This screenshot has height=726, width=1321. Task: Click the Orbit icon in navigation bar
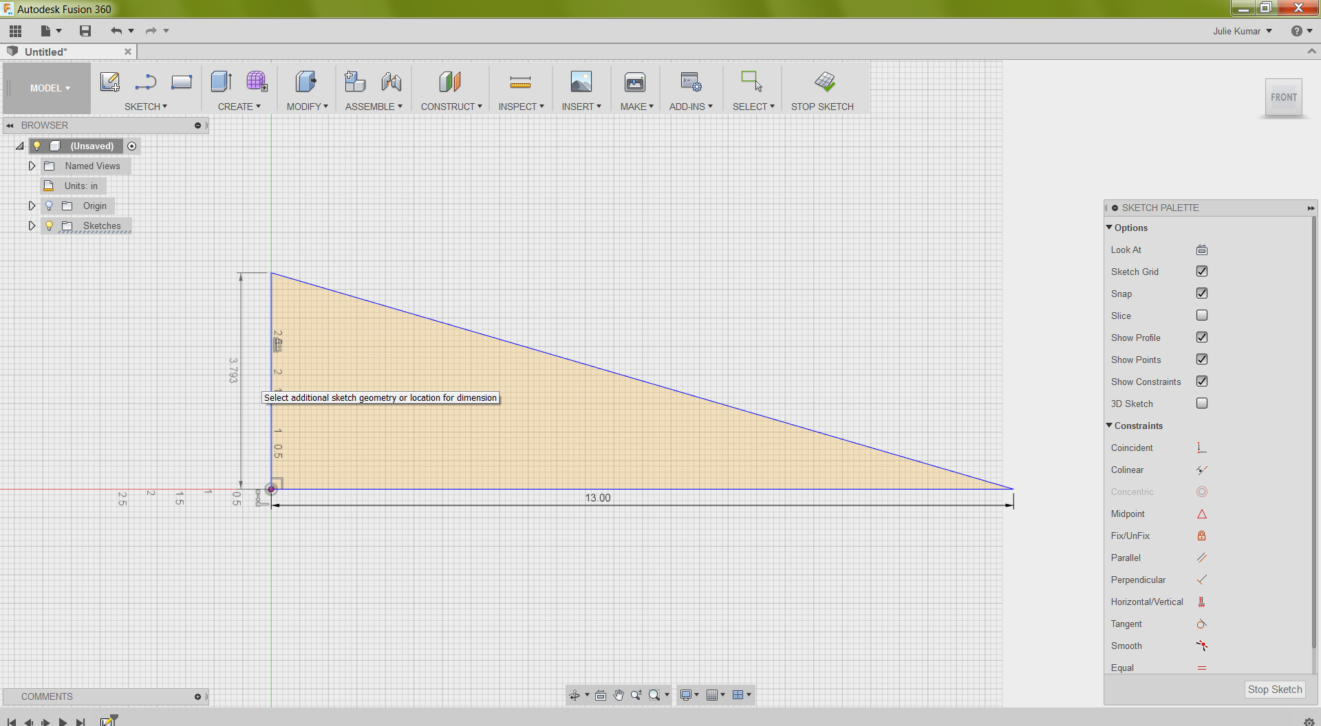574,695
